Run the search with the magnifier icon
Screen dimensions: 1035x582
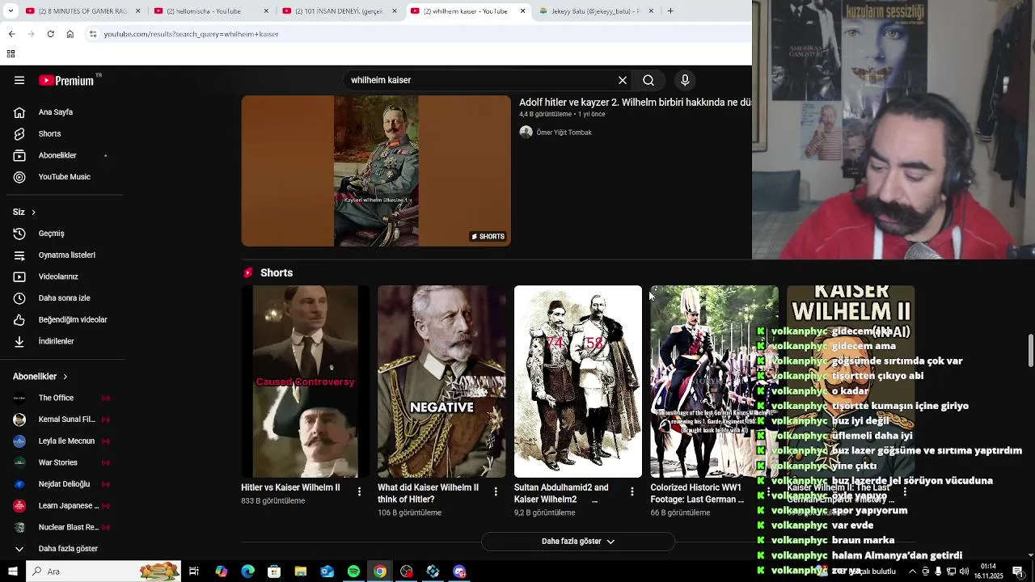(x=648, y=80)
